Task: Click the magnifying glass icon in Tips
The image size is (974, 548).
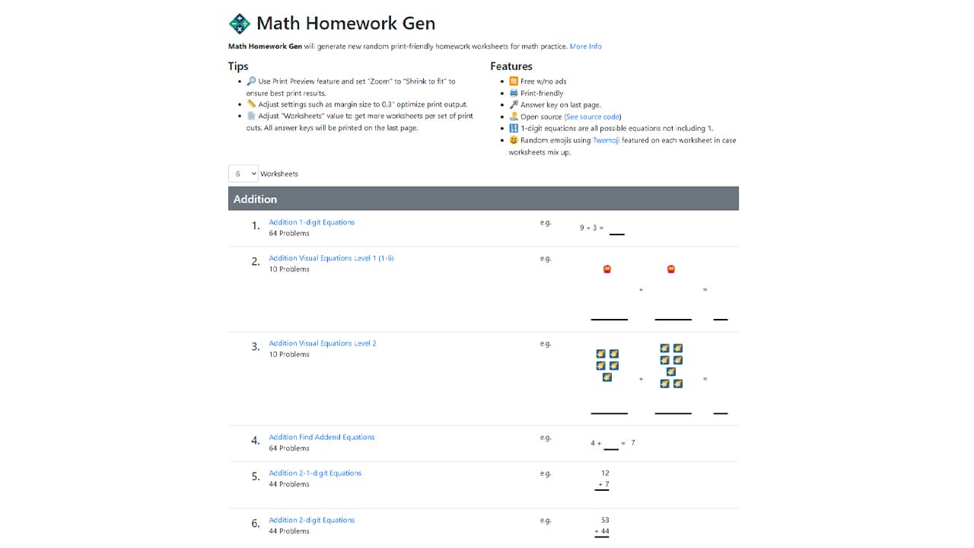Action: 252,80
